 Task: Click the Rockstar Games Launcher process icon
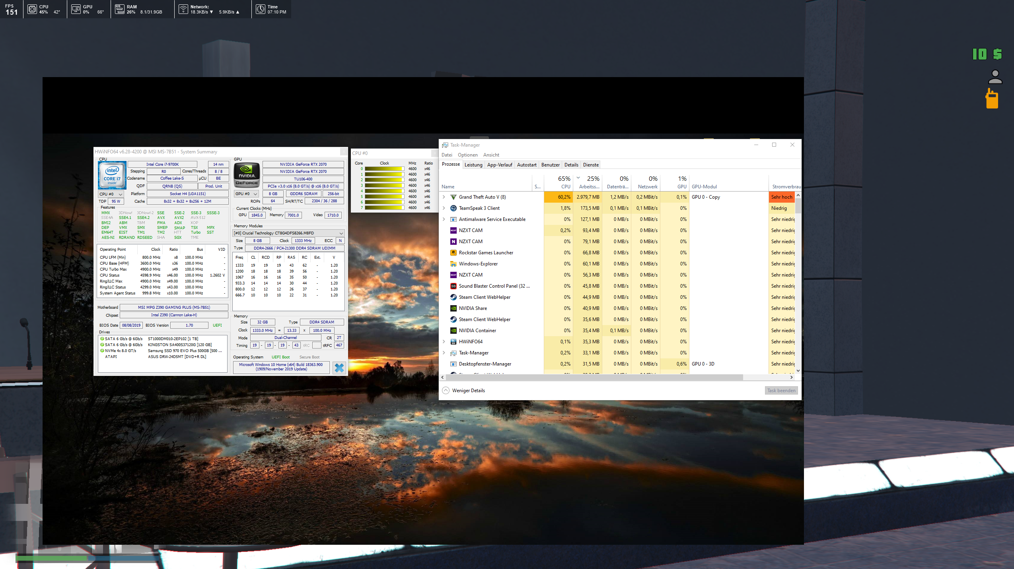tap(453, 253)
